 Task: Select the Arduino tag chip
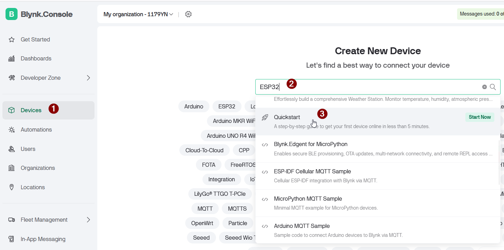click(194, 106)
